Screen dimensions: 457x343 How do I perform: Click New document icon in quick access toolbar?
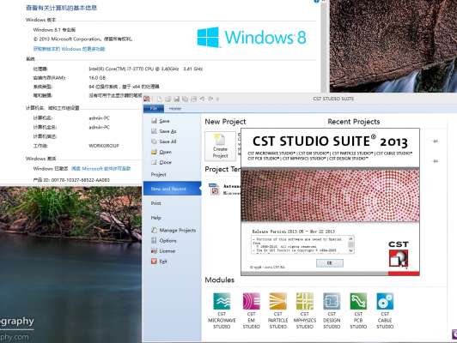coord(160,99)
